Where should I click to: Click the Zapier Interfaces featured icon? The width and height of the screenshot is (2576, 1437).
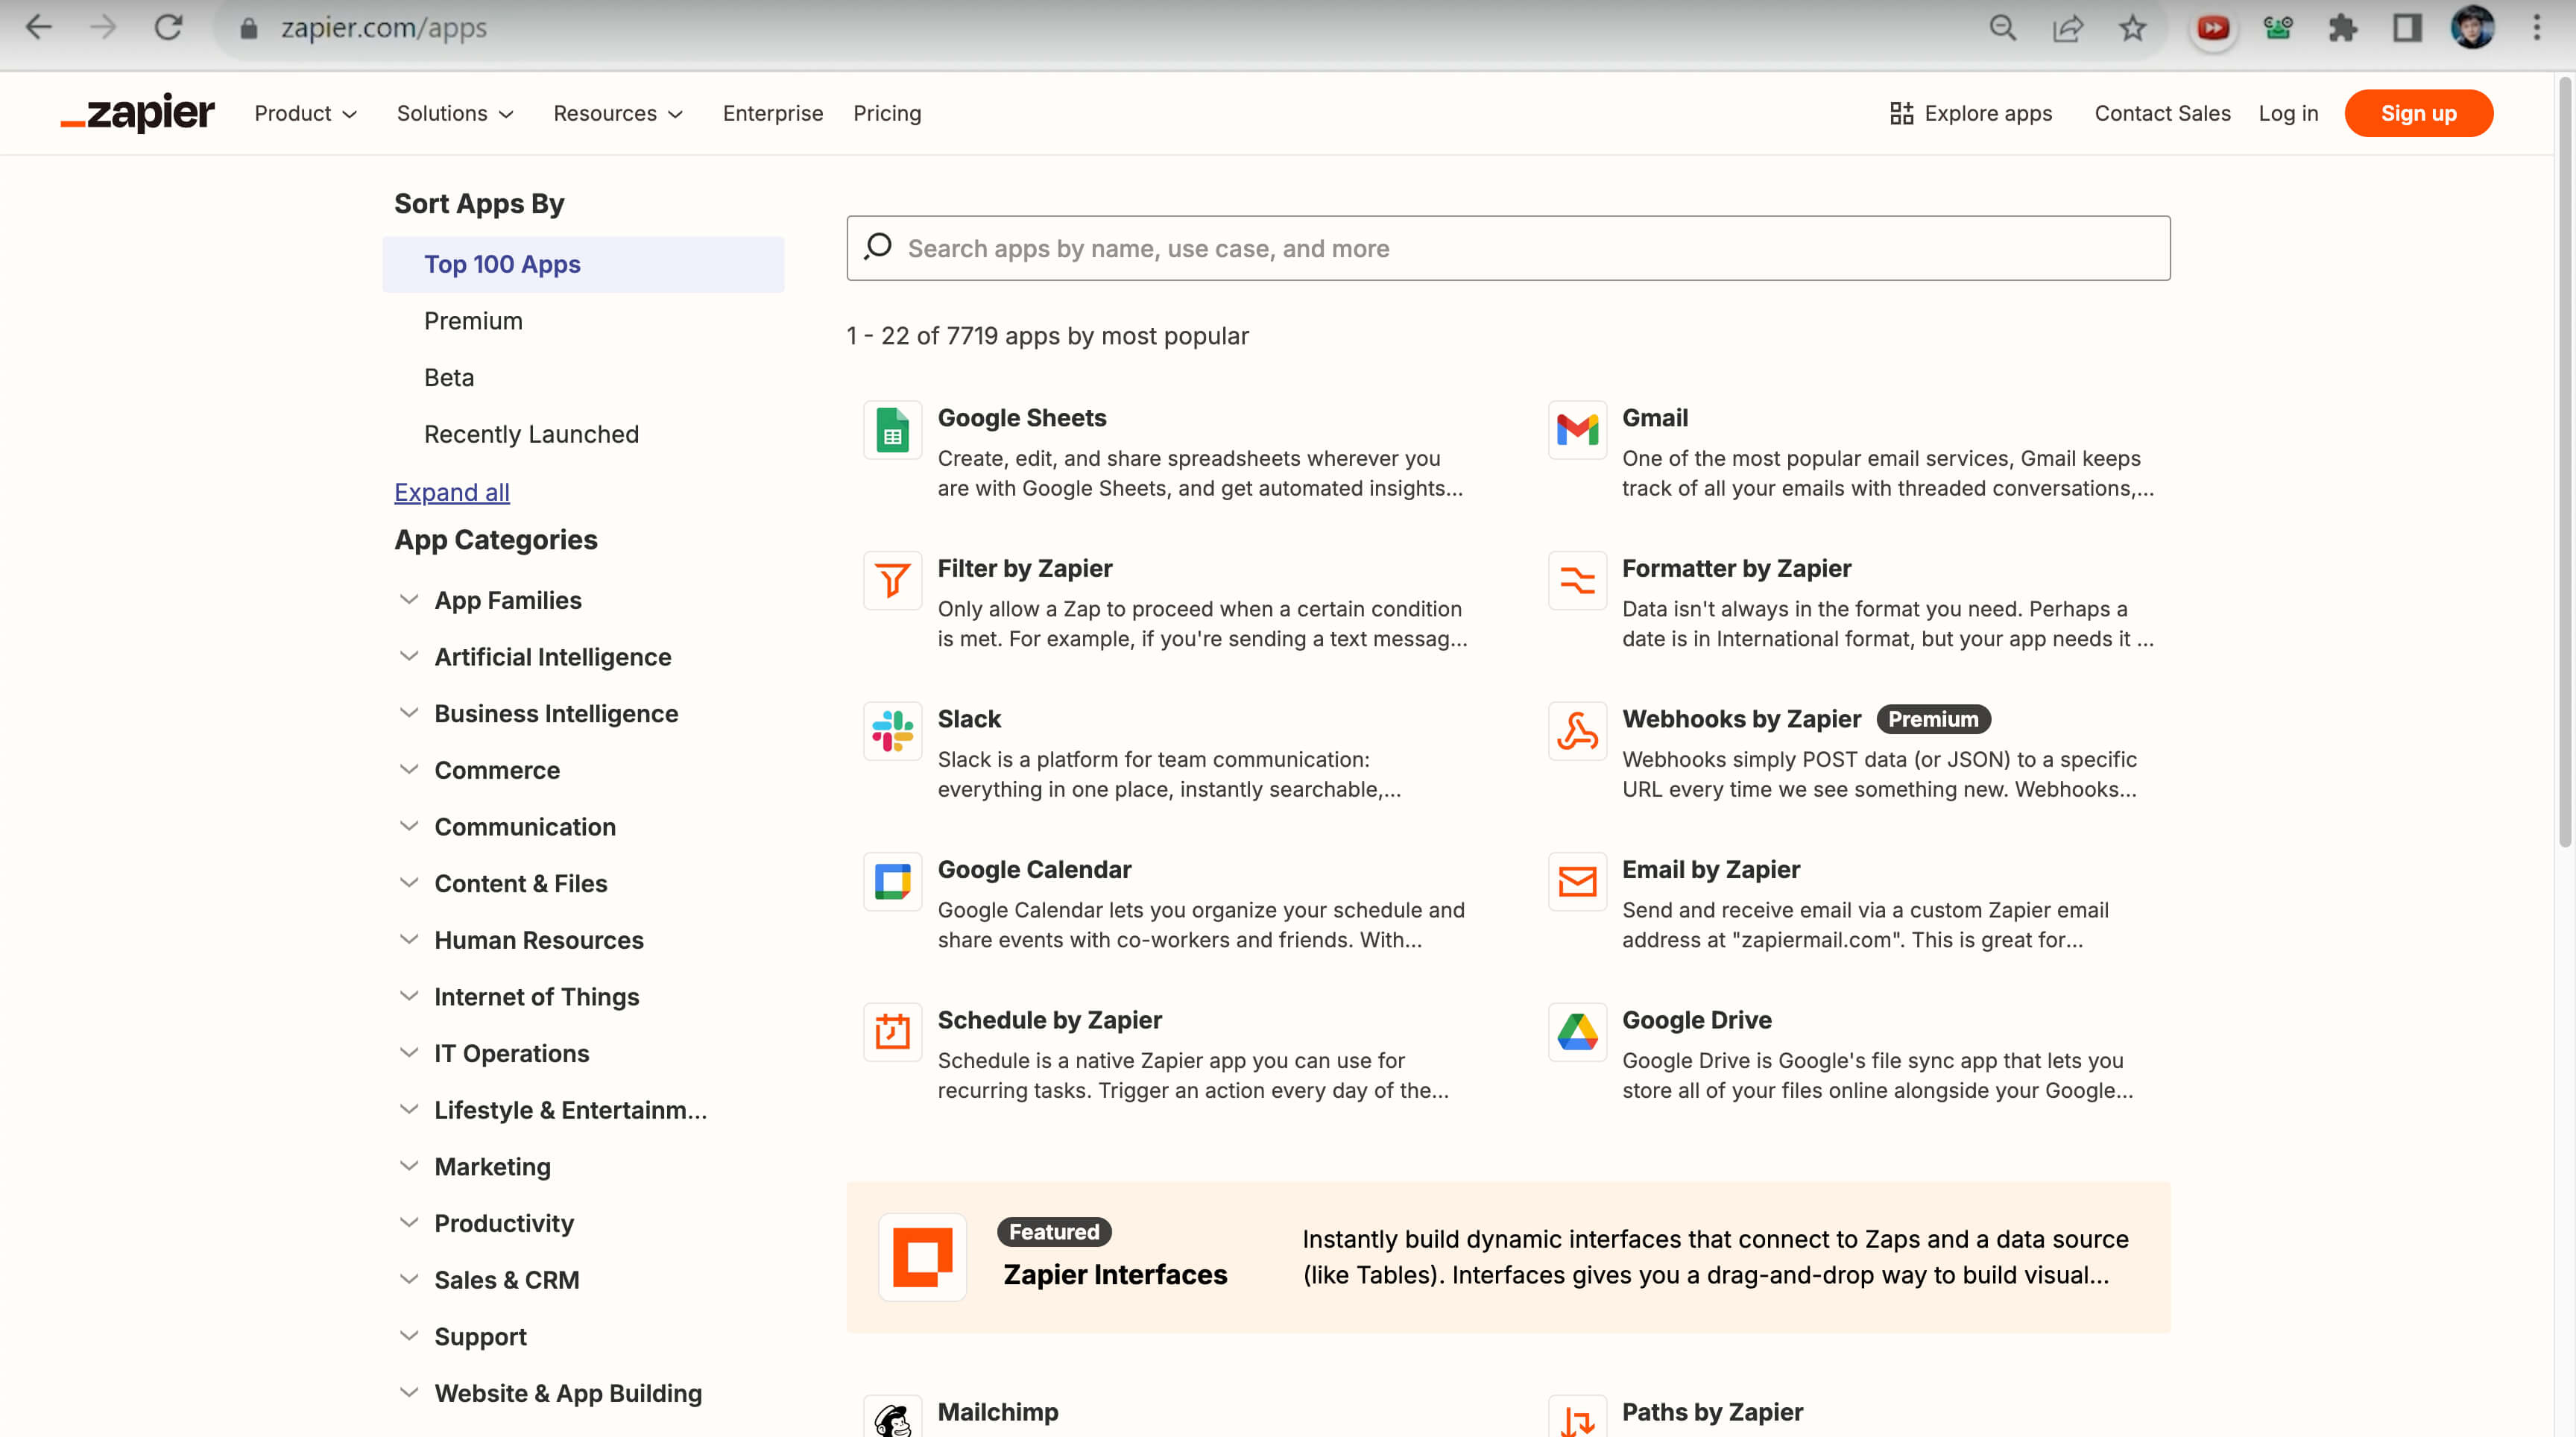tap(922, 1257)
